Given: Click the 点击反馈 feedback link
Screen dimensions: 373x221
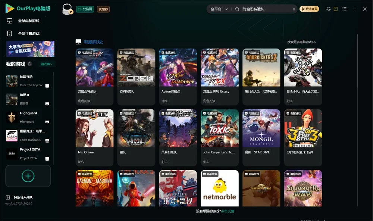Looking at the screenshot, I should [x=228, y=211].
